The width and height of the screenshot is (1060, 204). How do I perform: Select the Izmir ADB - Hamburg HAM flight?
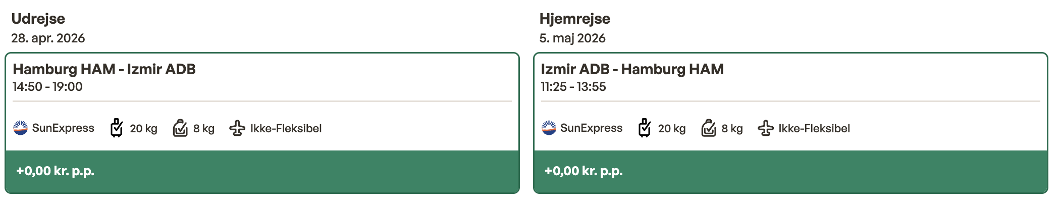click(x=632, y=69)
